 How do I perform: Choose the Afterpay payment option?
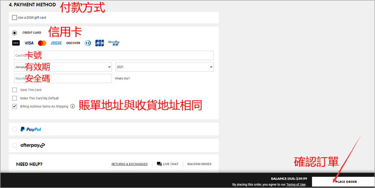point(15,145)
